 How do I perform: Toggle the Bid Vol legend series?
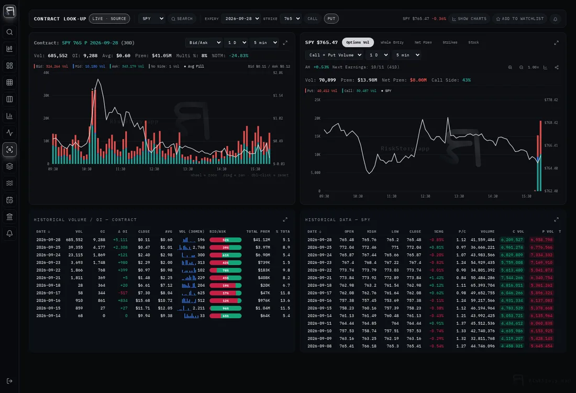pos(51,66)
